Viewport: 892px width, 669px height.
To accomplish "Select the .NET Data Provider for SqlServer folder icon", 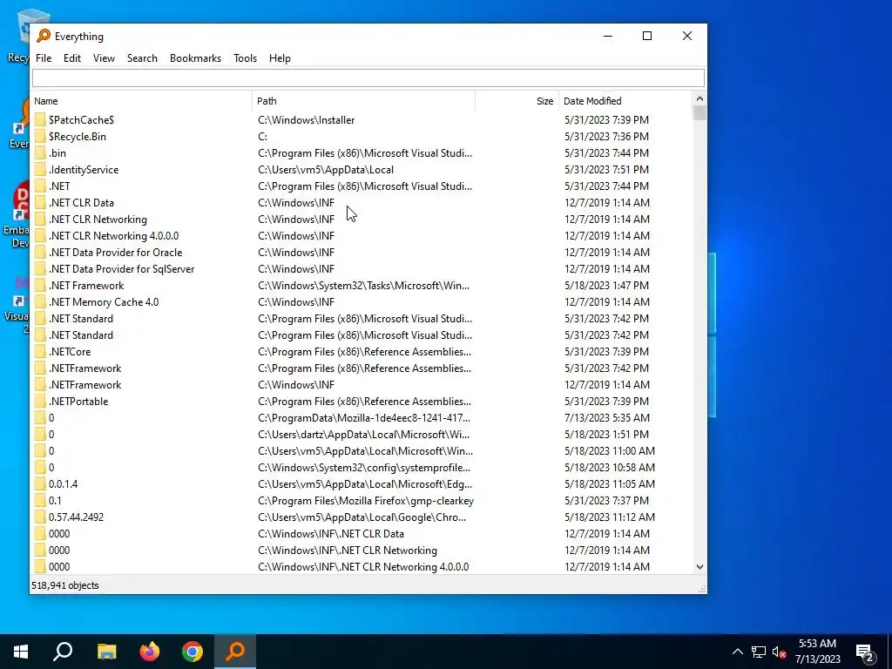I will [40, 268].
